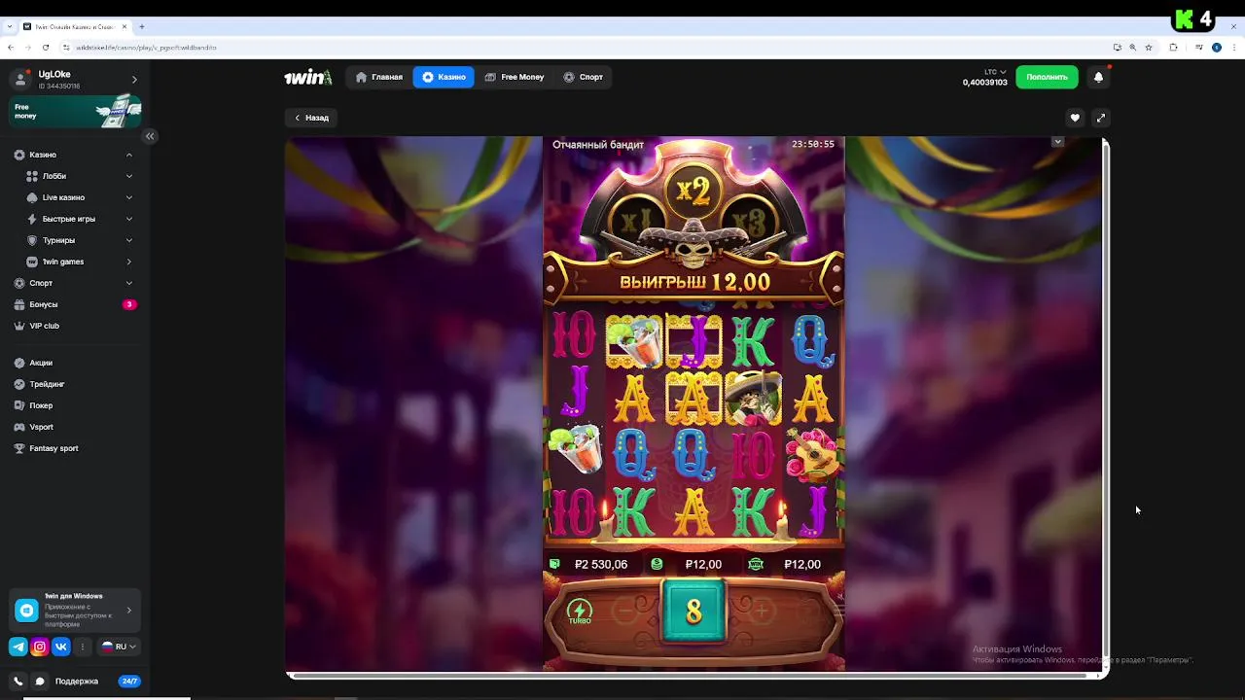Open Vsport in sidebar
The height and width of the screenshot is (700, 1245).
tap(74, 427)
